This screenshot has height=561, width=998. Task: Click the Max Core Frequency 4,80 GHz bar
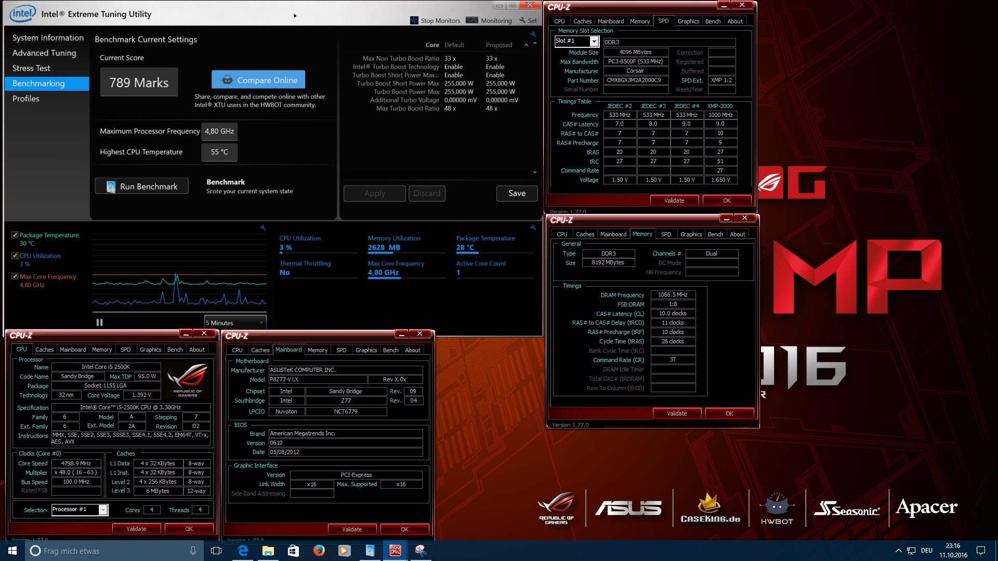point(406,278)
